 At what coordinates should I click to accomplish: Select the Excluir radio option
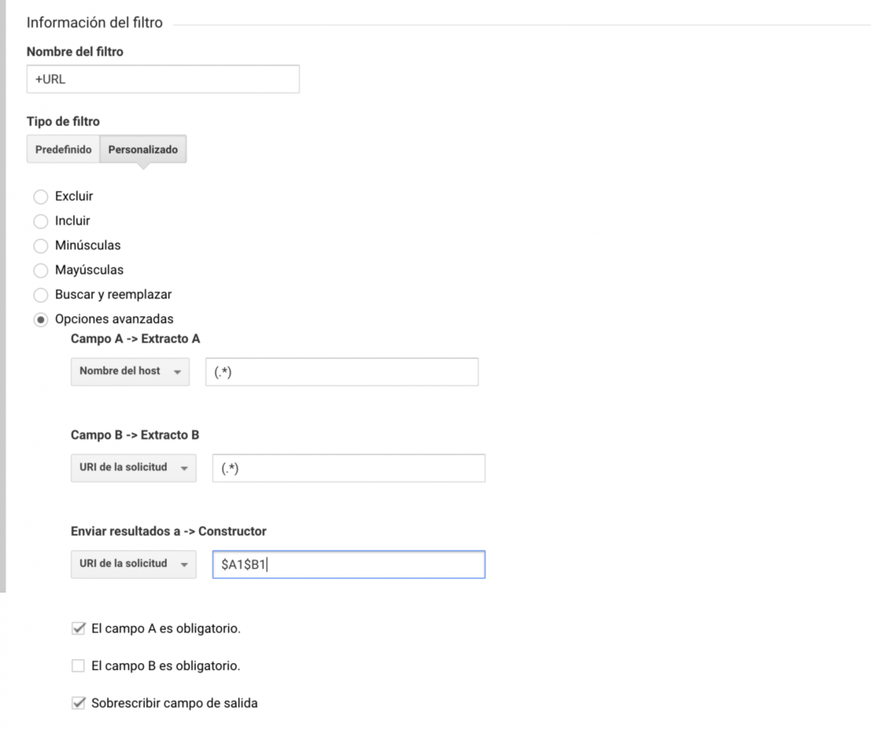coord(40,196)
